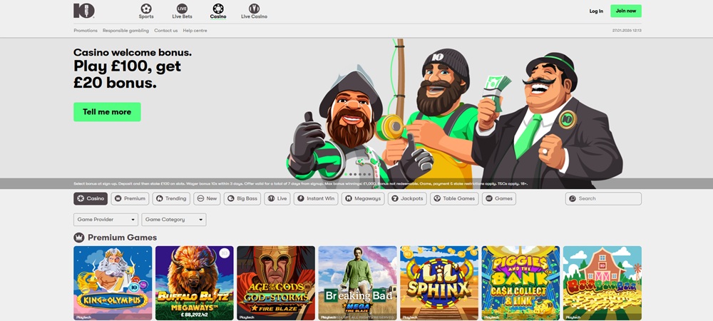Screen dimensions: 713x321
Task: Open the Responsible gambling link
Action: [x=125, y=31]
